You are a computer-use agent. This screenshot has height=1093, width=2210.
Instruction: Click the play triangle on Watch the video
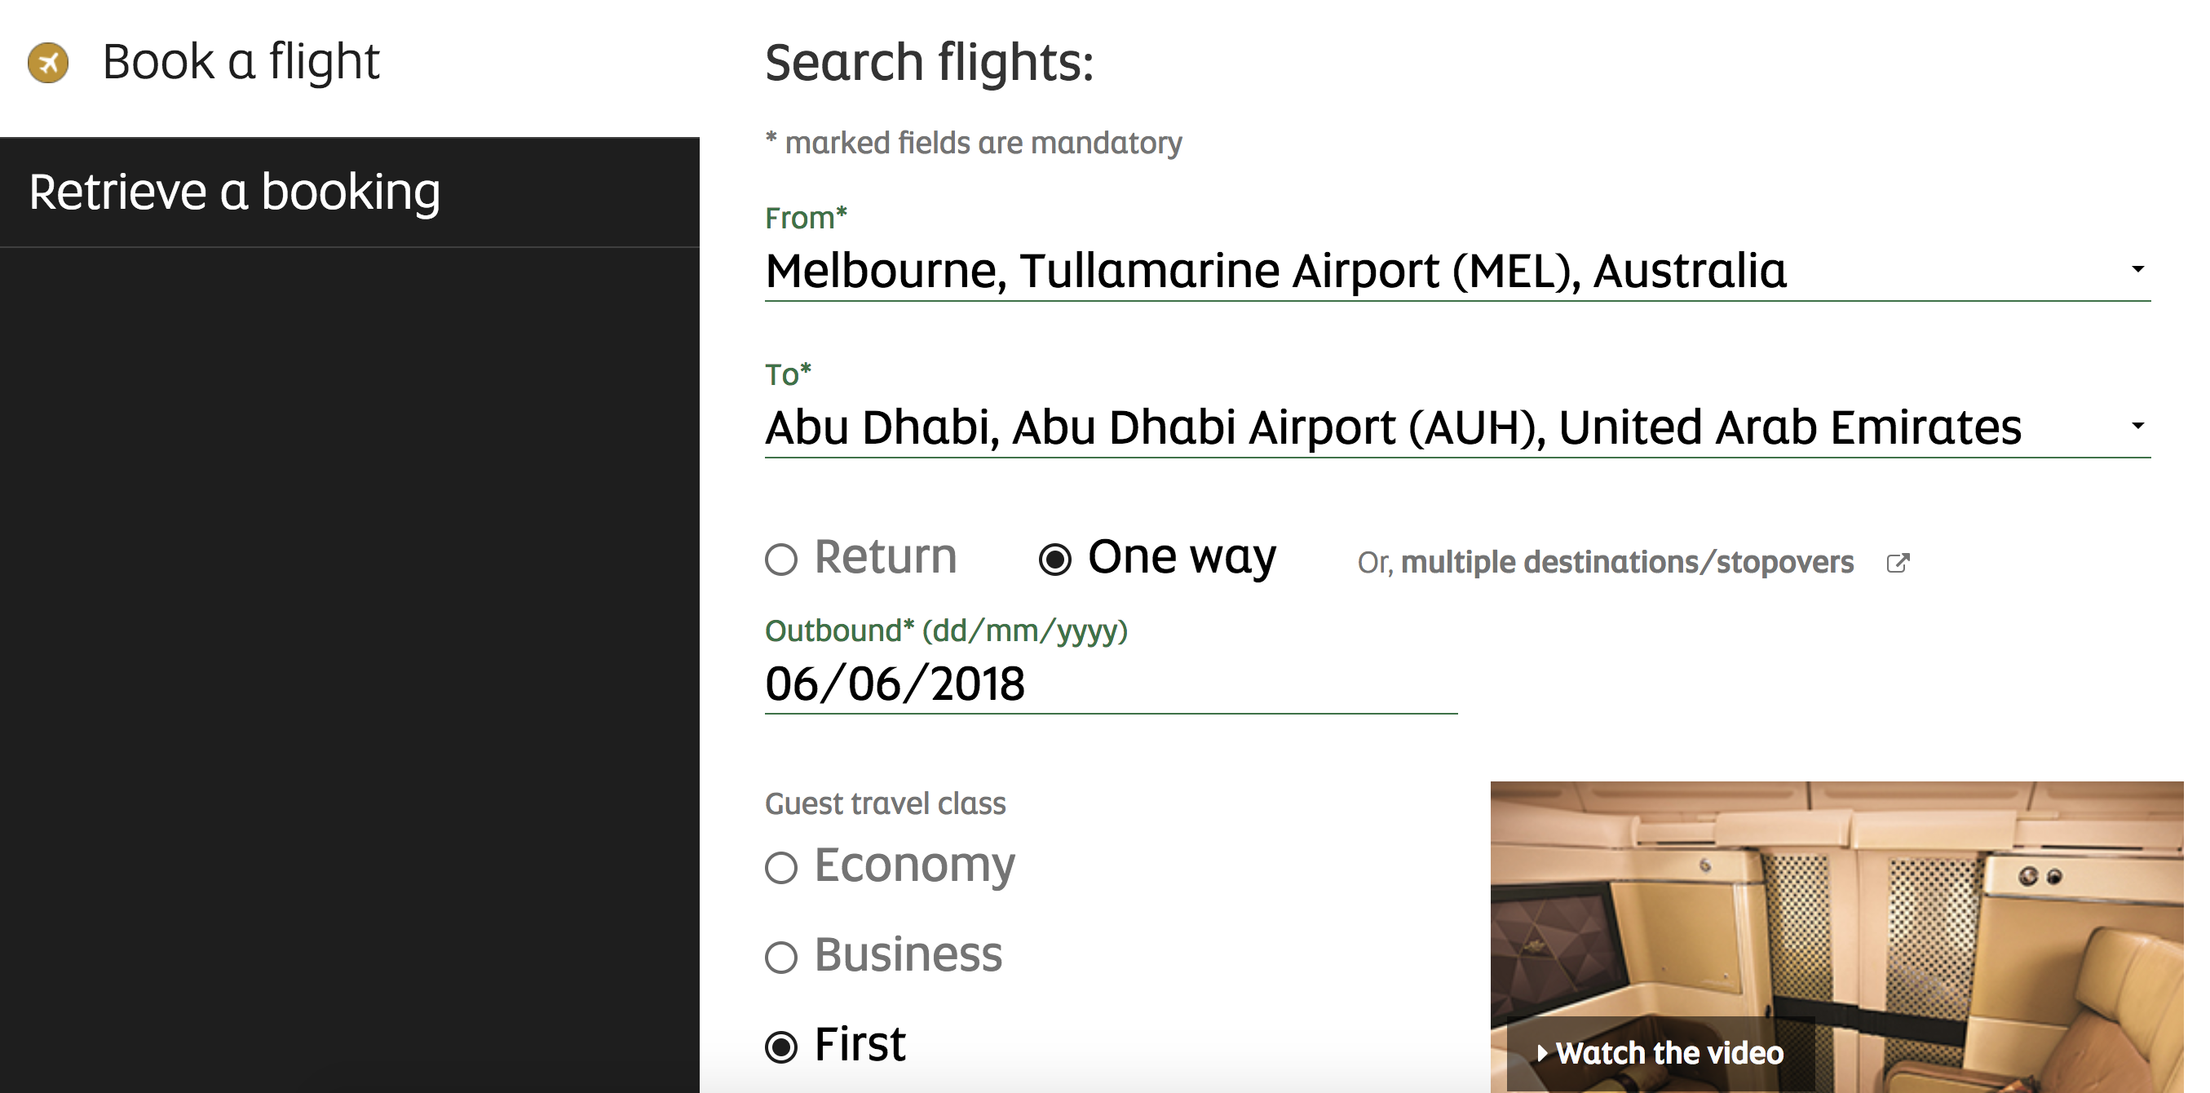[1541, 1053]
